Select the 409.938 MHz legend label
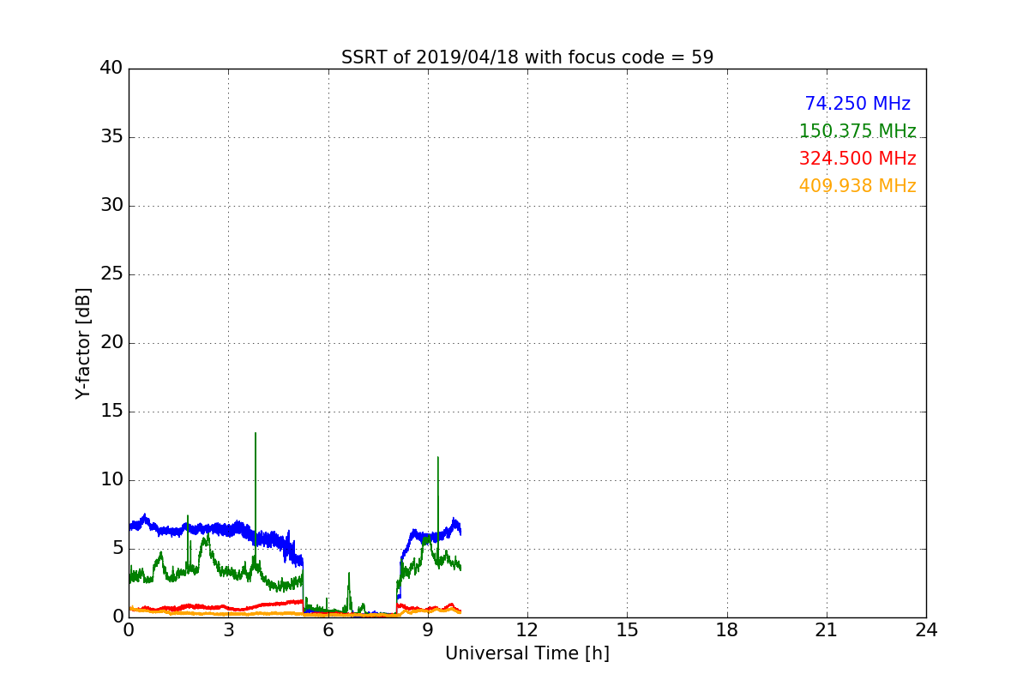 tap(857, 186)
